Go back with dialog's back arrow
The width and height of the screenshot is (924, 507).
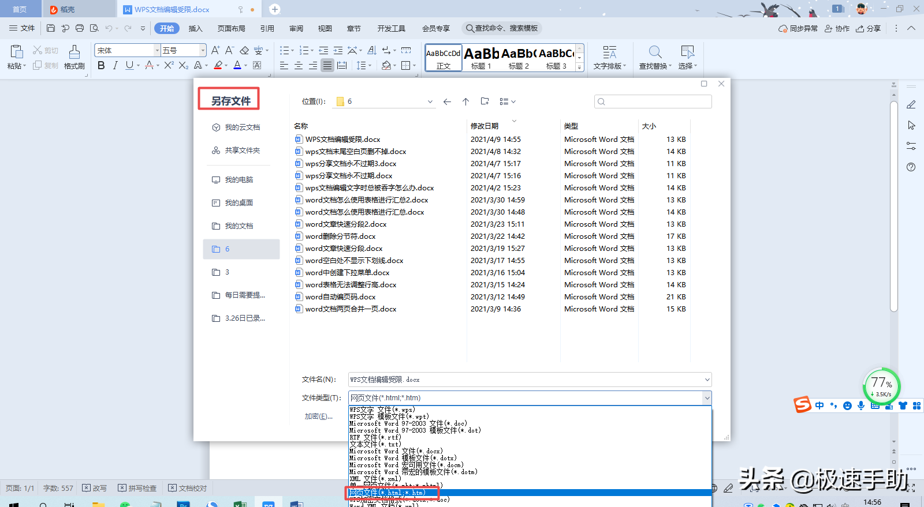coord(447,102)
